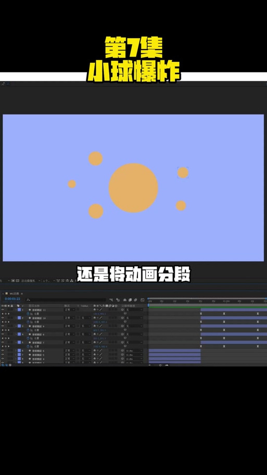Open the TrkMat dropdown of 形状图层 10
267x475 pixels.
click(x=85, y=318)
